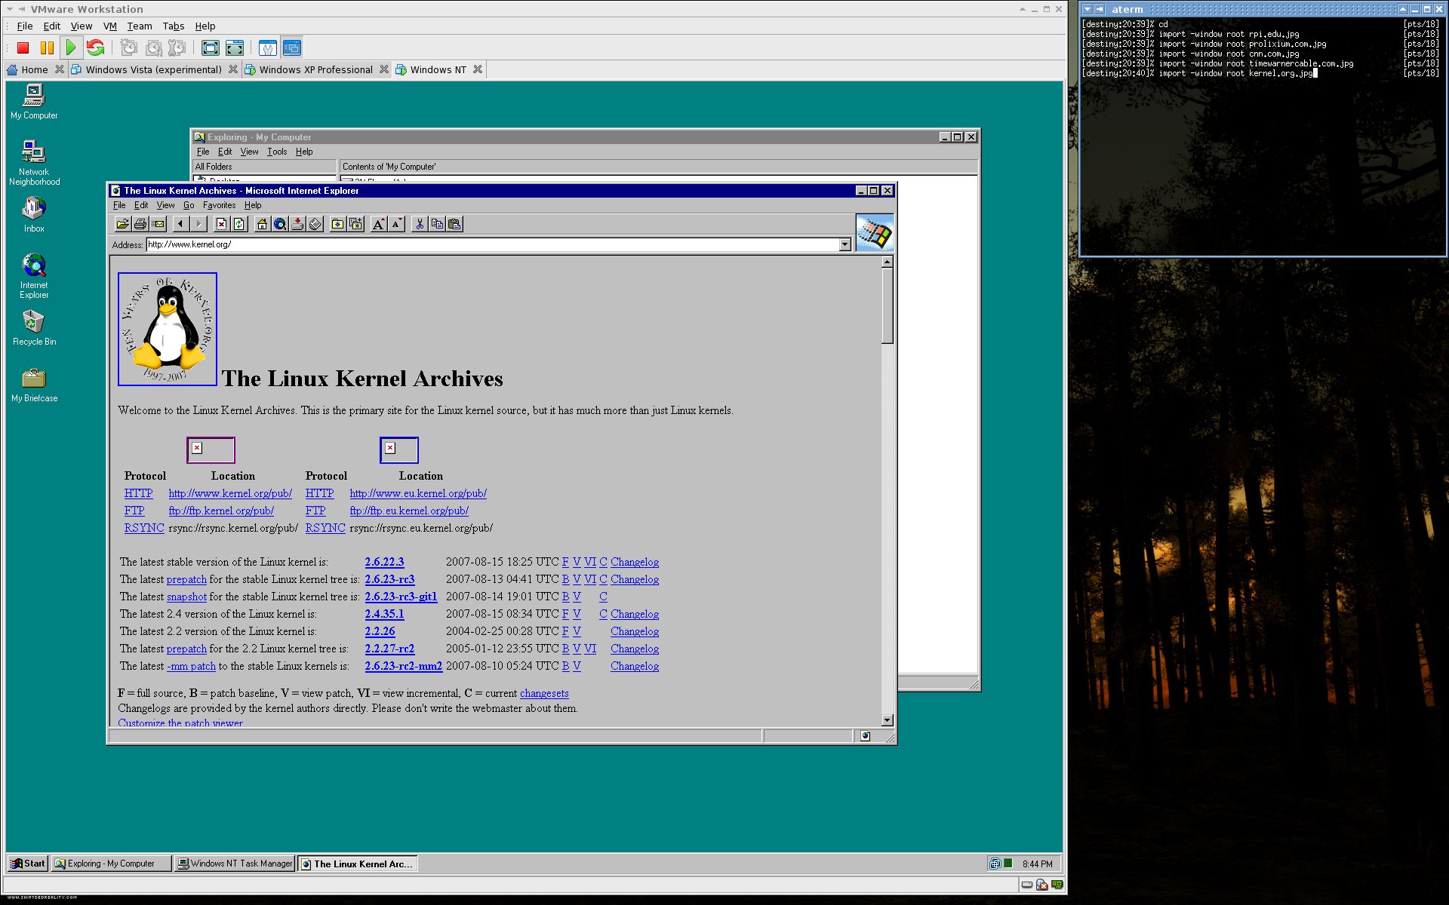
Task: Open kernel 2.4.35.1 version link
Action: click(x=384, y=614)
